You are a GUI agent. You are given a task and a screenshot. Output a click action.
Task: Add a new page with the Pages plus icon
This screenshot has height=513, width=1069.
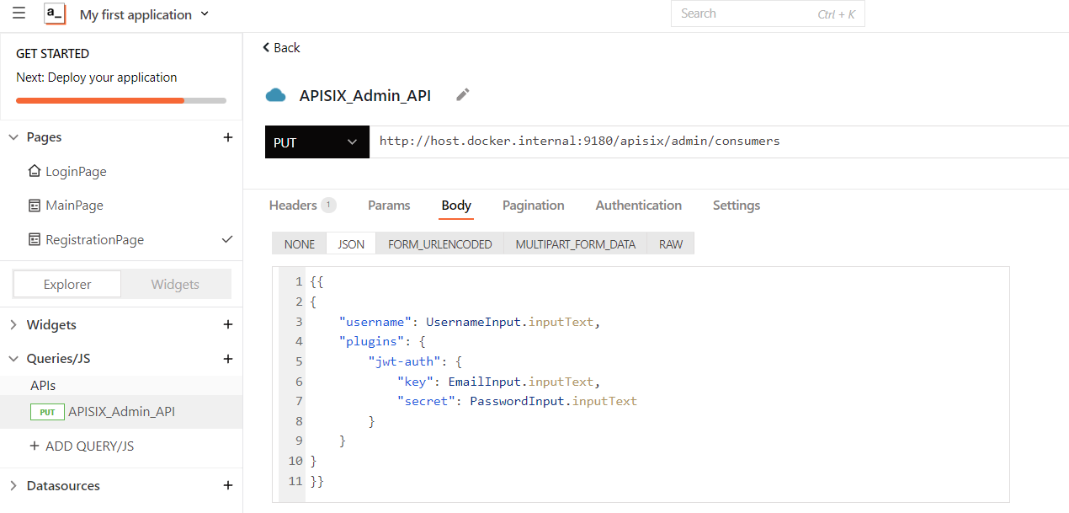[228, 136]
